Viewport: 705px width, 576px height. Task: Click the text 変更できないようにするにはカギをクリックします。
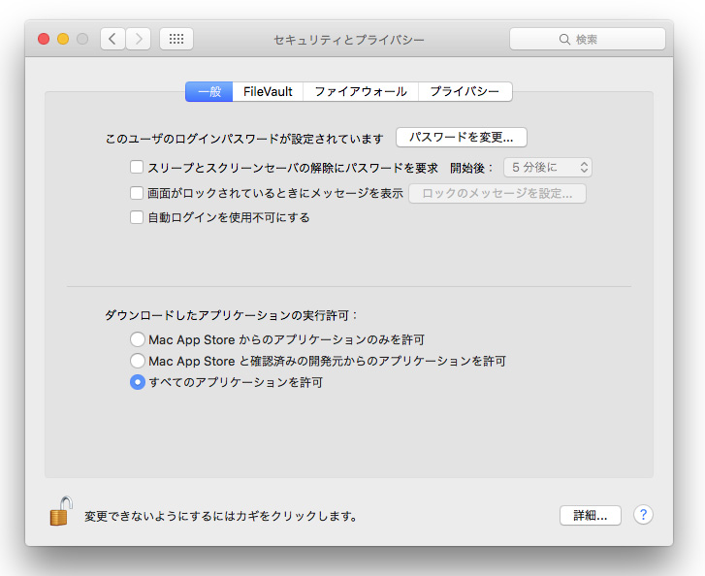[x=221, y=516]
